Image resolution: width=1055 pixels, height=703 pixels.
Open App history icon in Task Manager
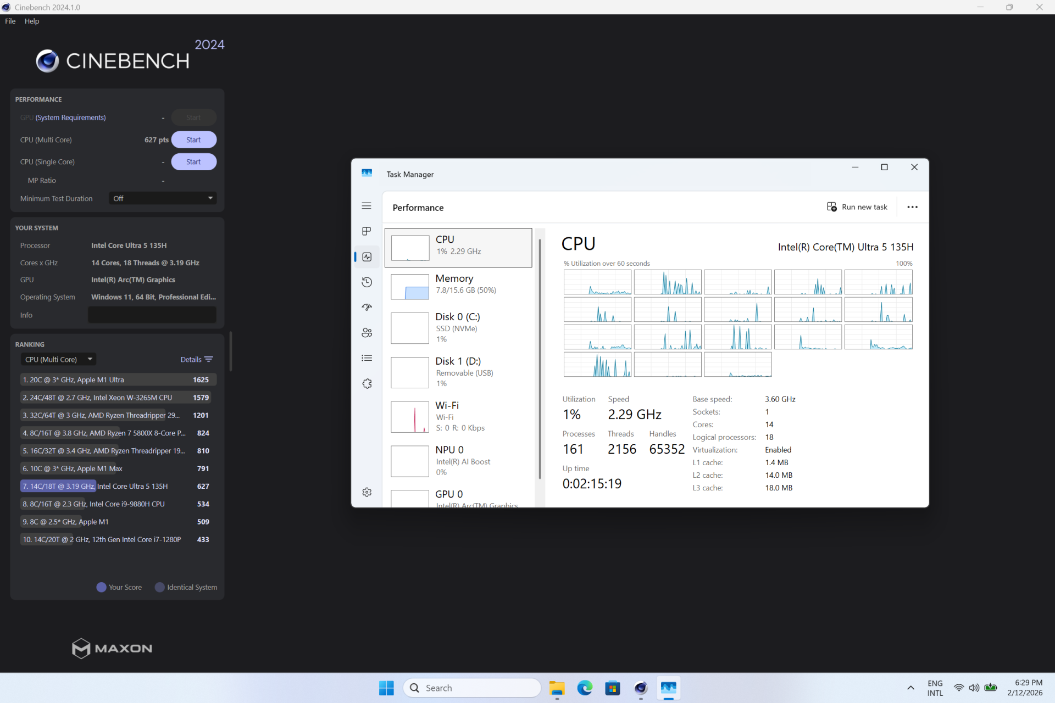click(x=367, y=282)
